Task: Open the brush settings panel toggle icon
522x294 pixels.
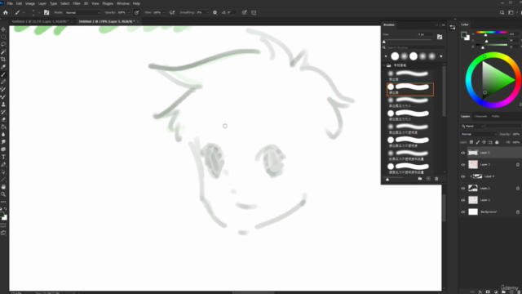Action: [x=46, y=13]
